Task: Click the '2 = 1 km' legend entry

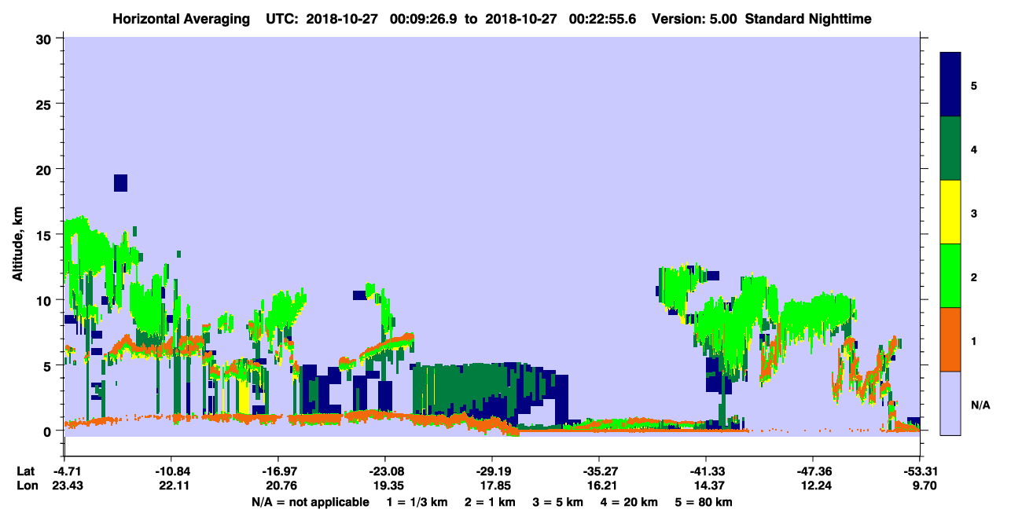Action: tap(489, 502)
